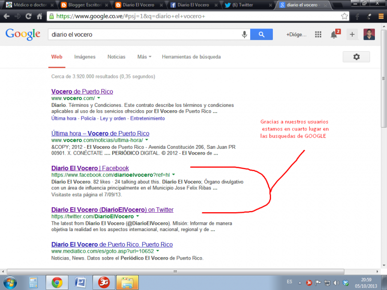
Task: Click the Facebook extension icon in toolbar
Action: (x=357, y=16)
